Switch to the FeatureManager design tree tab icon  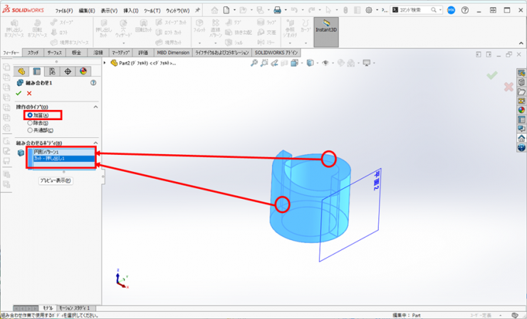point(21,71)
